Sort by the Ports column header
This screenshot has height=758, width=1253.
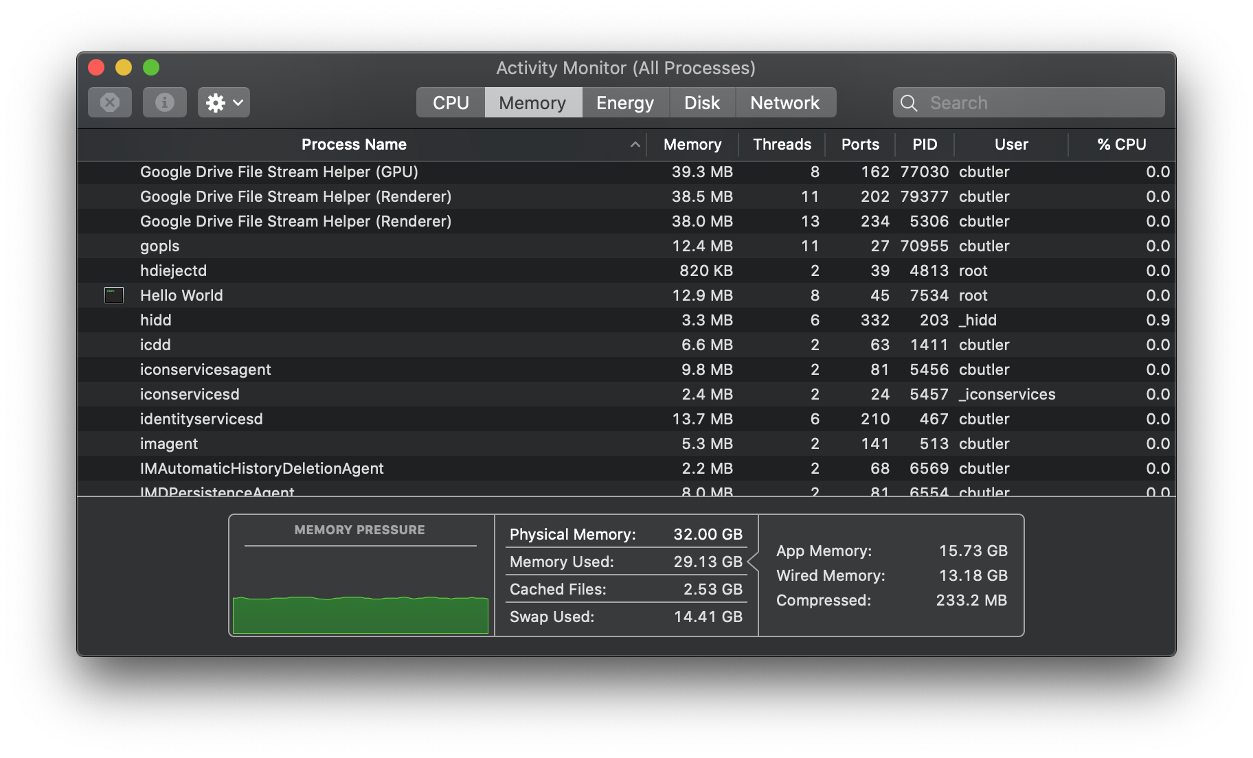click(860, 144)
